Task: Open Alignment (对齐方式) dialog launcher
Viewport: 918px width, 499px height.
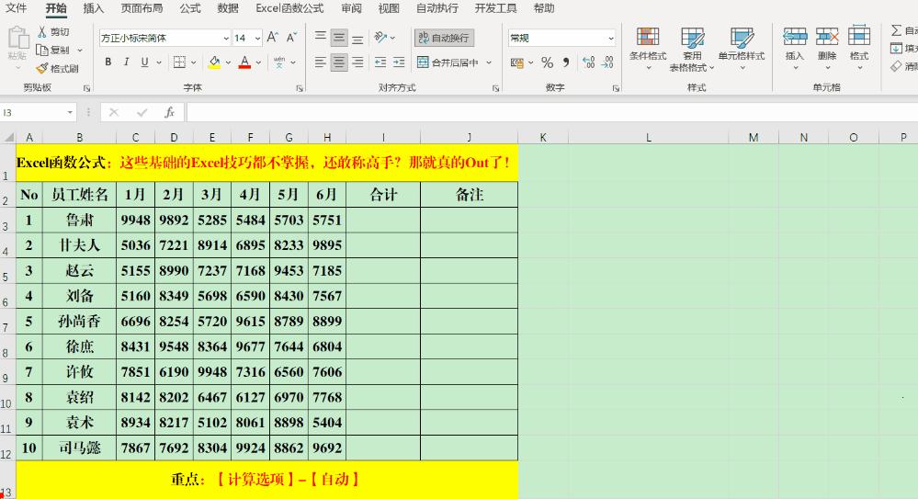Action: point(496,88)
